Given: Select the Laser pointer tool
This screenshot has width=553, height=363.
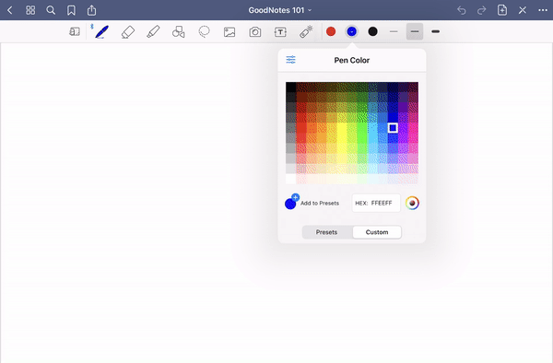Looking at the screenshot, I should pyautogui.click(x=306, y=31).
